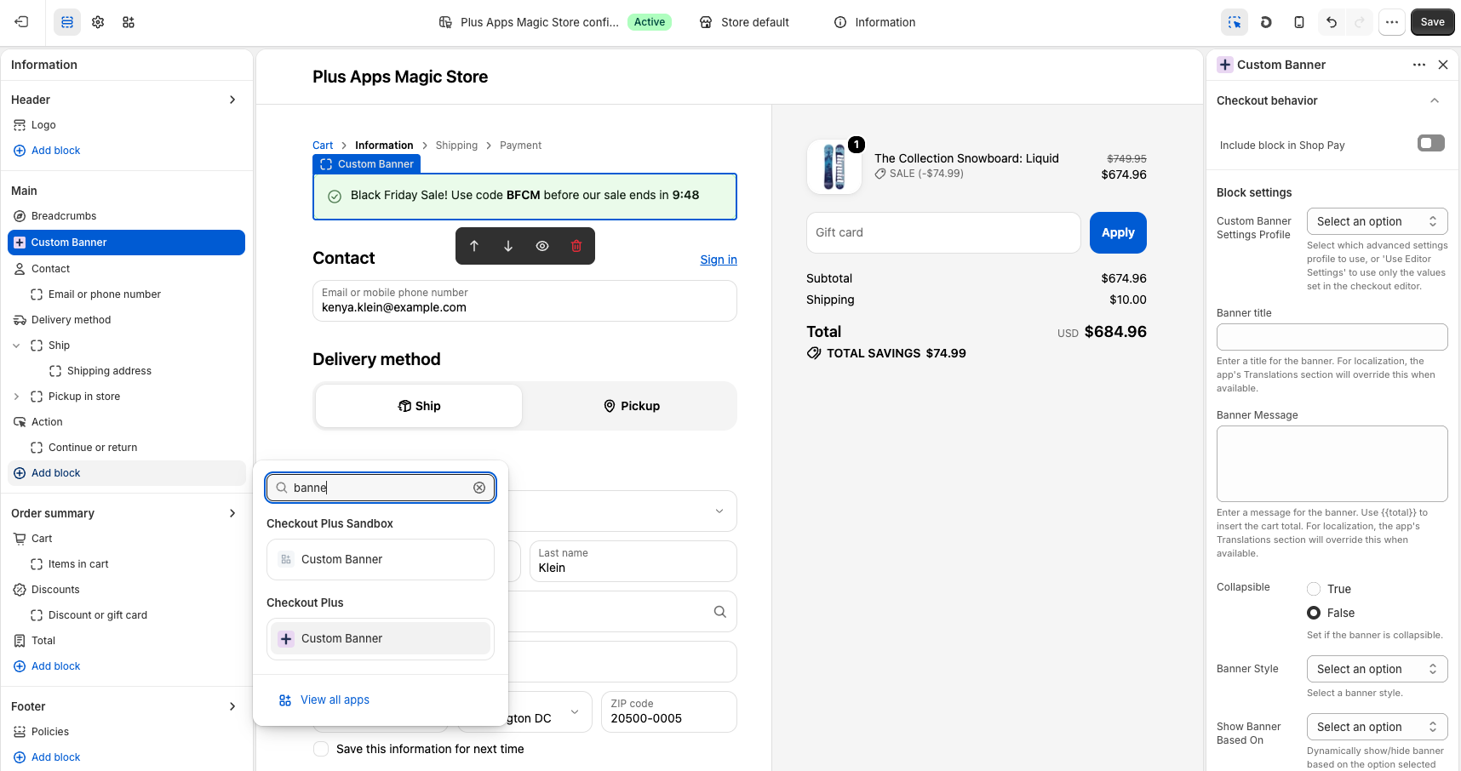Open the apps grid icon
Image resolution: width=1461 pixels, height=771 pixels.
[x=129, y=22]
